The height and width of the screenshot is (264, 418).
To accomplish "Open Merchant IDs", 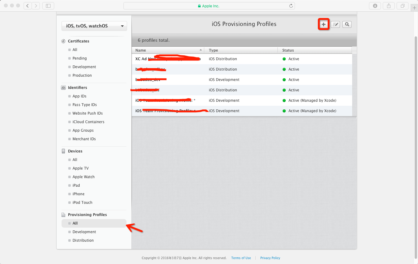I will 84,139.
